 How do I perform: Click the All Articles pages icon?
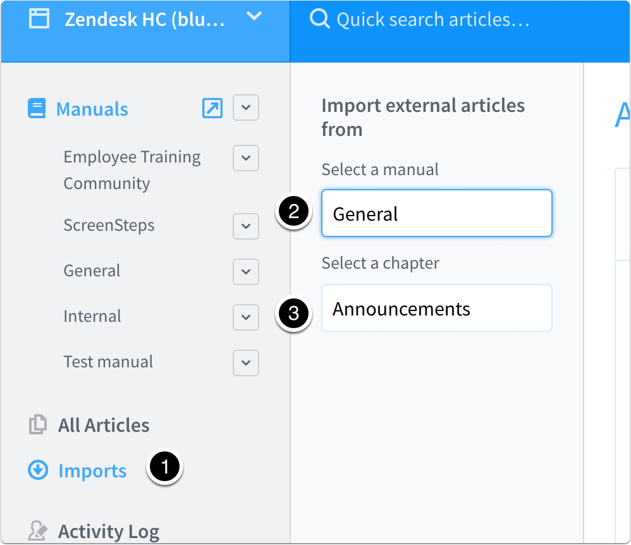pyautogui.click(x=38, y=424)
